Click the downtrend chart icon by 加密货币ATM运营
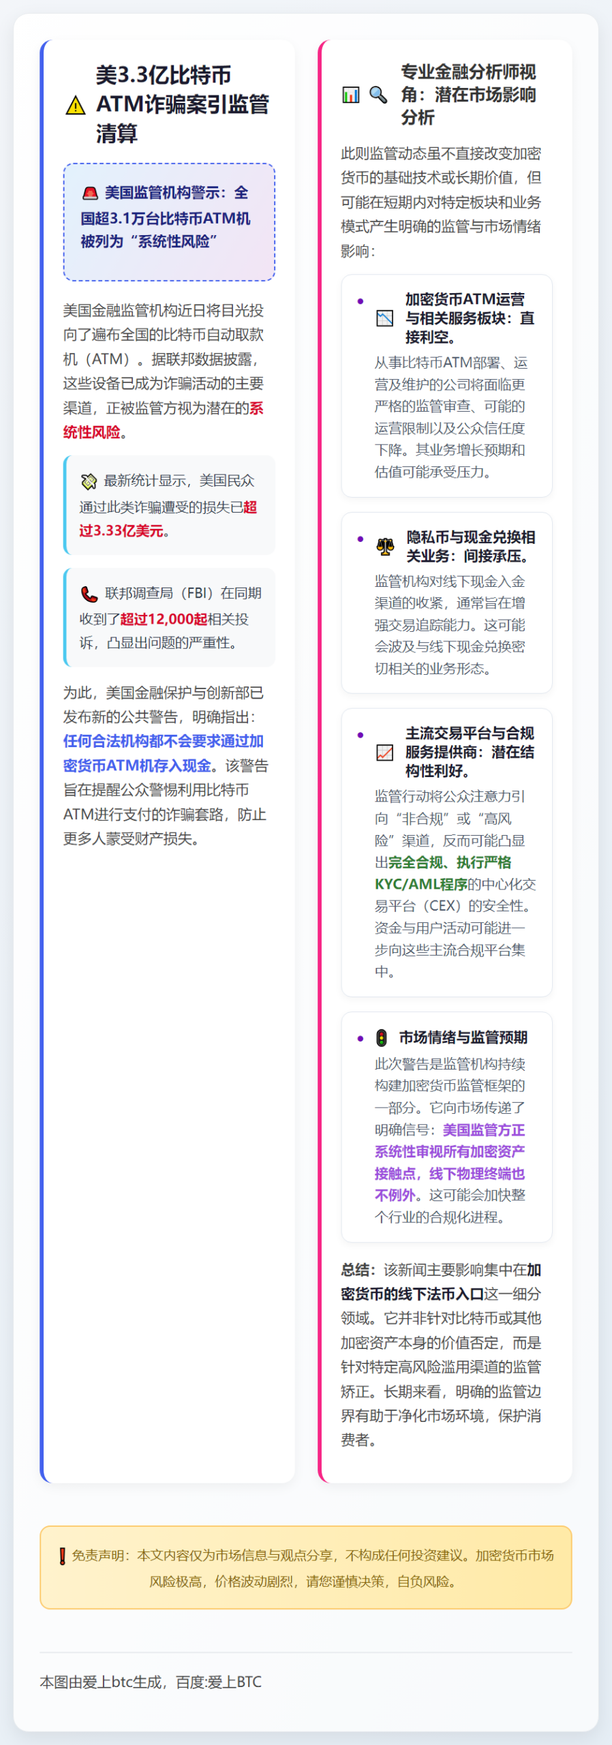The height and width of the screenshot is (1745, 612). pyautogui.click(x=385, y=318)
